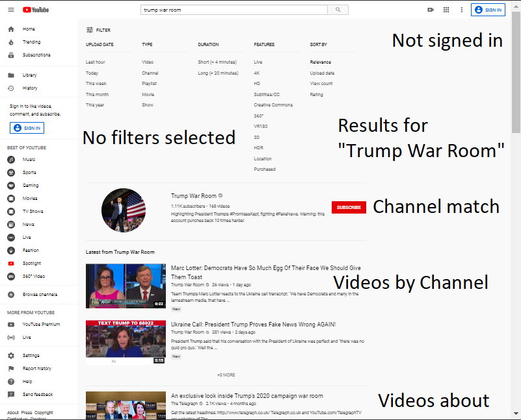Open Trump War Room channel avatar

point(124,210)
